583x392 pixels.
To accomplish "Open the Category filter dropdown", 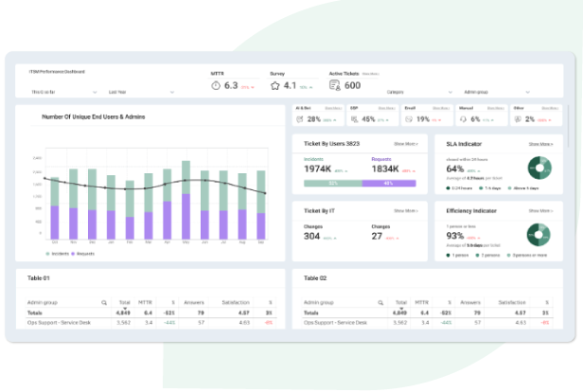I will pos(419,92).
